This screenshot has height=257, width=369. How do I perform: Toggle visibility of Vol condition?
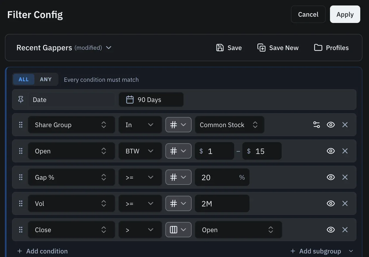click(331, 203)
